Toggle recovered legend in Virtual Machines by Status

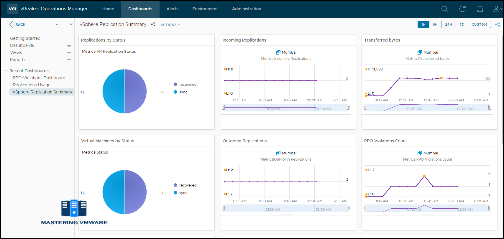tap(185, 185)
